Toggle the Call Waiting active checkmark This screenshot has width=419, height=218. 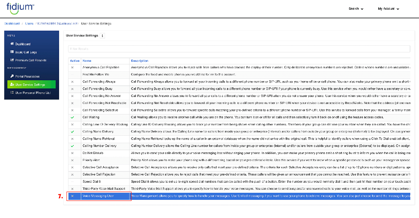pos(72,117)
